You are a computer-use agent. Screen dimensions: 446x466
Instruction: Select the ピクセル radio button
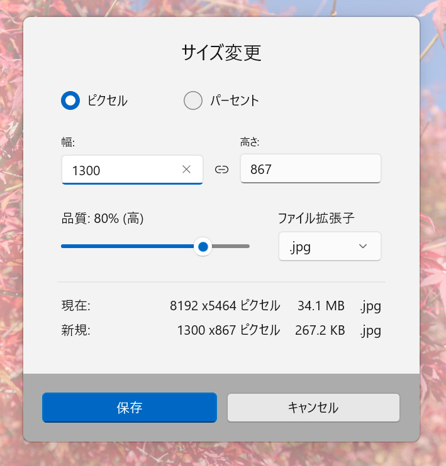point(70,100)
